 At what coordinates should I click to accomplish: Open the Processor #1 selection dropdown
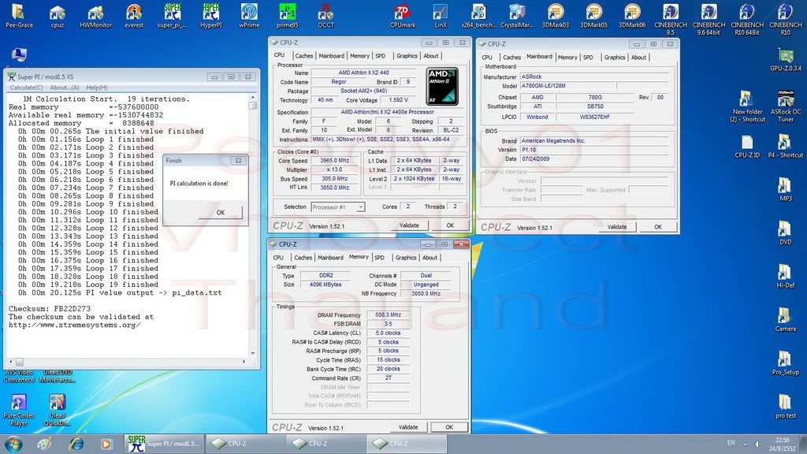click(337, 207)
